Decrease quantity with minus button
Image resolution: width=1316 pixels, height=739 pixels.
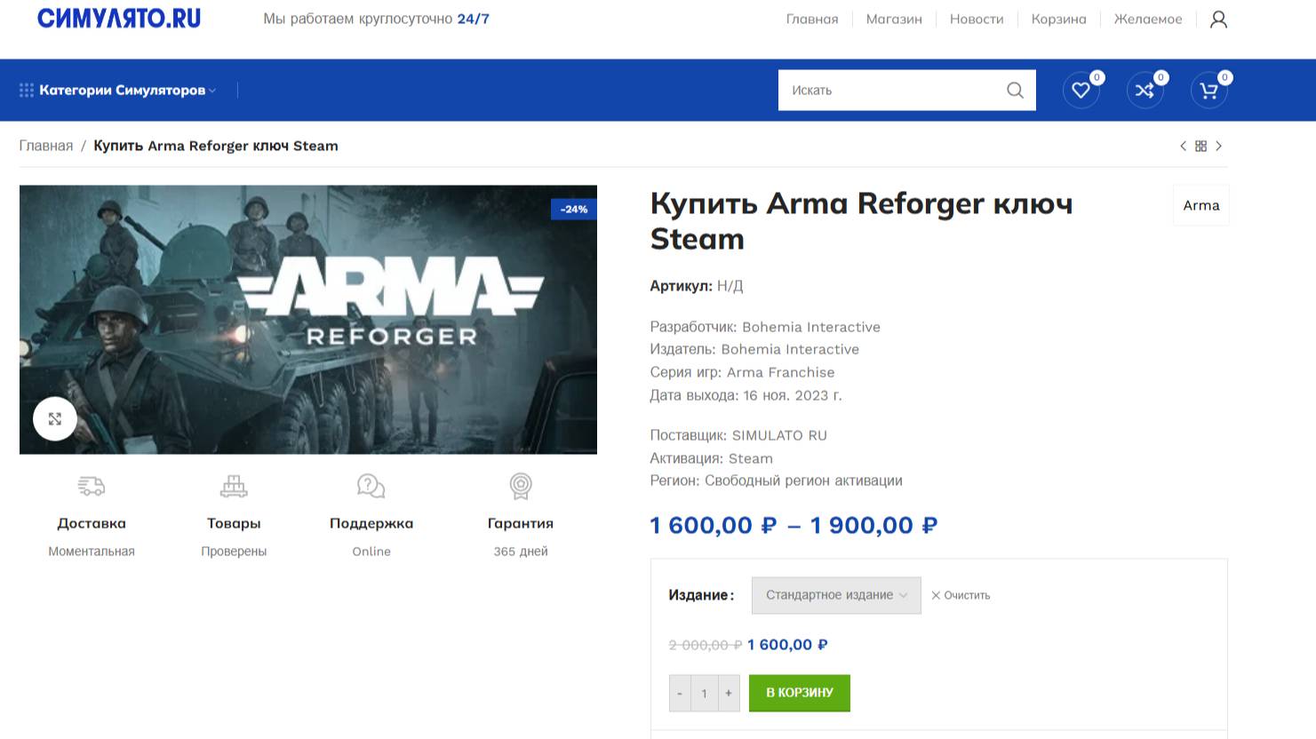680,693
